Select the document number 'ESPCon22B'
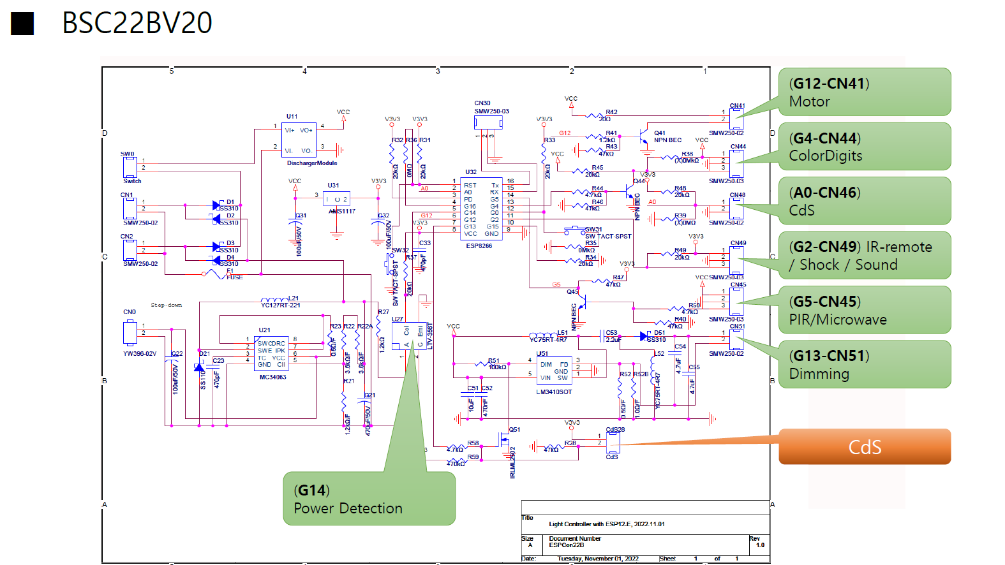 (567, 545)
